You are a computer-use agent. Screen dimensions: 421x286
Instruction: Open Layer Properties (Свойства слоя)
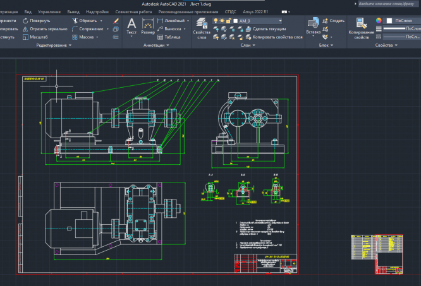coord(201,25)
